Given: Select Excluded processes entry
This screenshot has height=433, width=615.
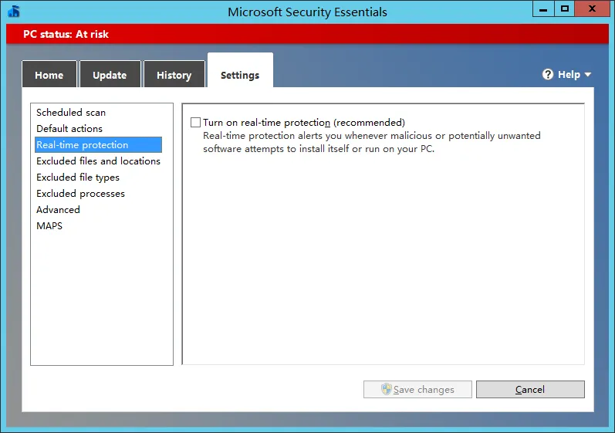Looking at the screenshot, I should 98,194.
